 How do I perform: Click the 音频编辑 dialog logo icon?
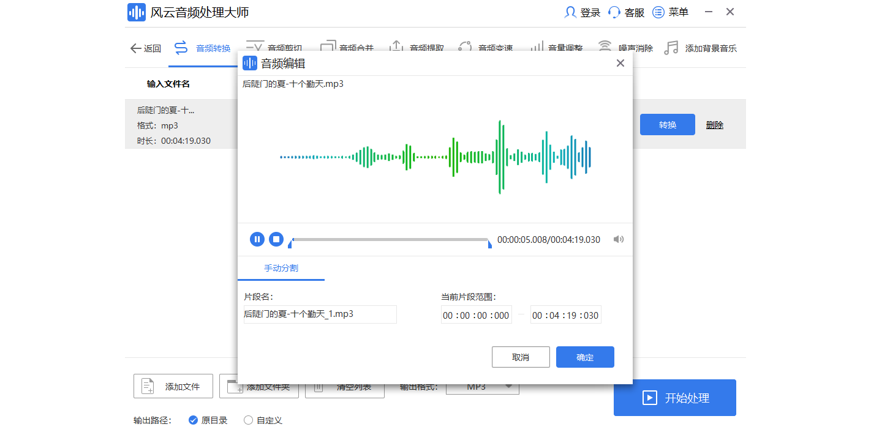(250, 63)
